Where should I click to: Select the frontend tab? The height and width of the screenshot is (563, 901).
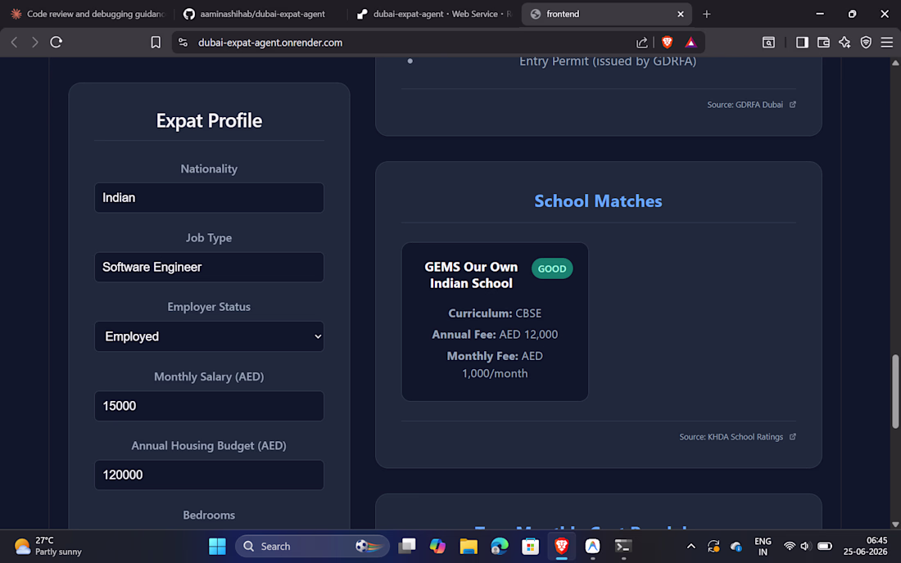(606, 14)
